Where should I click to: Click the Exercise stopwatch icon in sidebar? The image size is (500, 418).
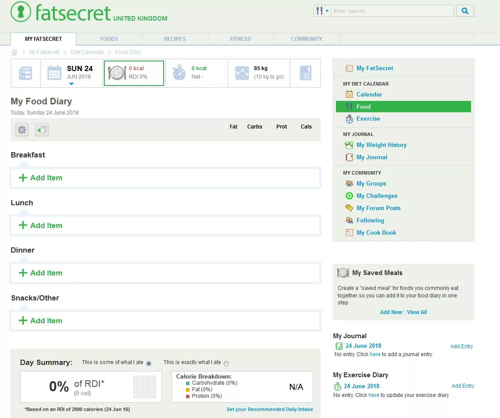pyautogui.click(x=349, y=119)
